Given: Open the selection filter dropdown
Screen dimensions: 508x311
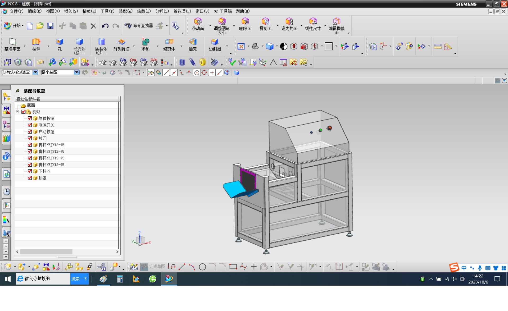Looking at the screenshot, I should coord(35,72).
